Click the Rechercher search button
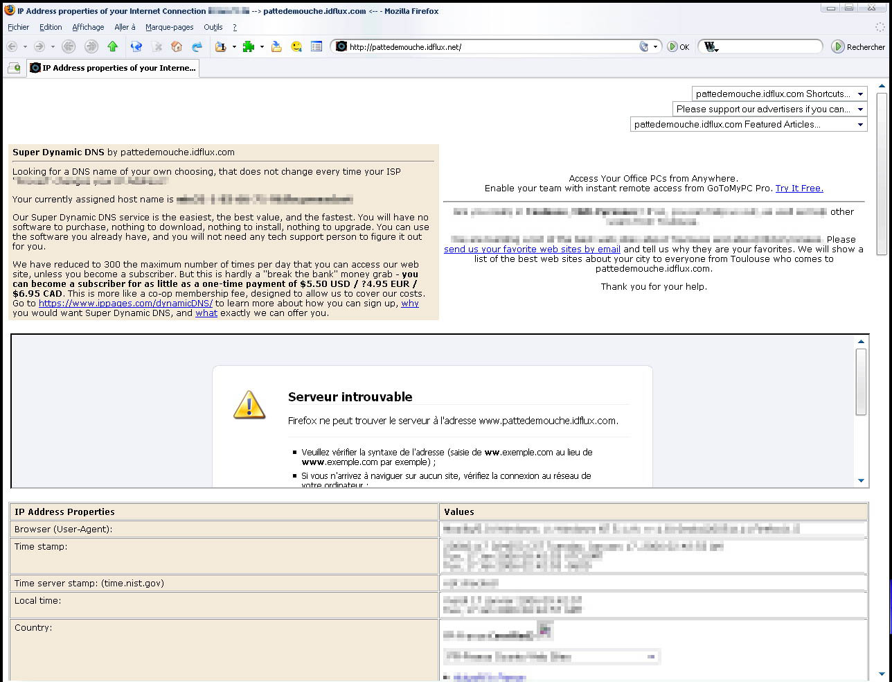Image resolution: width=892 pixels, height=682 pixels. pyautogui.click(x=859, y=46)
